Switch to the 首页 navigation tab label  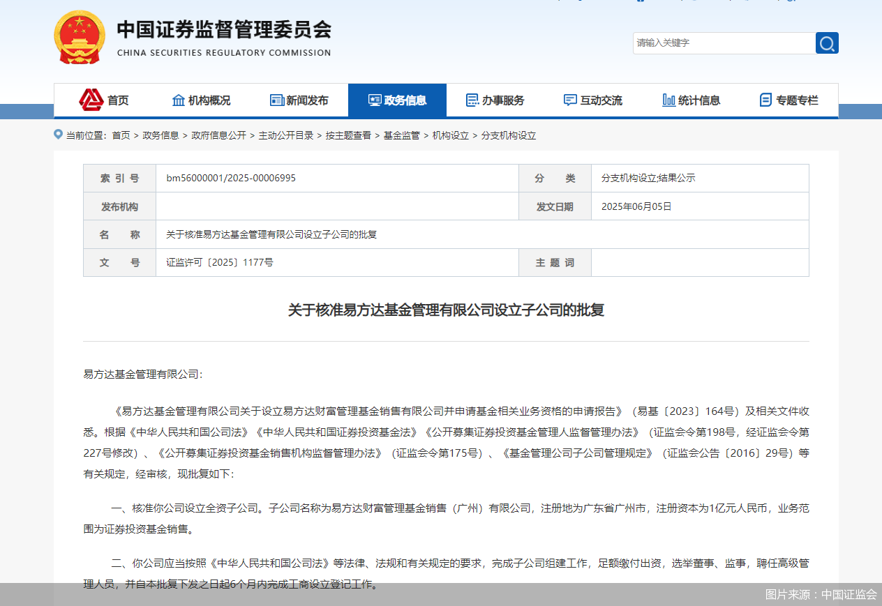coord(118,100)
